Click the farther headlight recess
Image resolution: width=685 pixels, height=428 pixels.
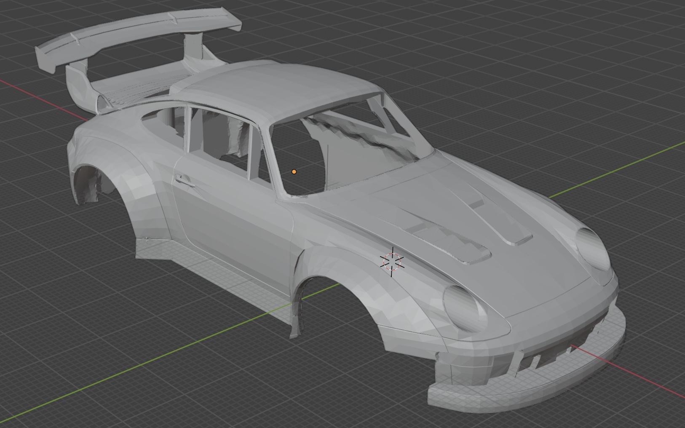(592, 249)
